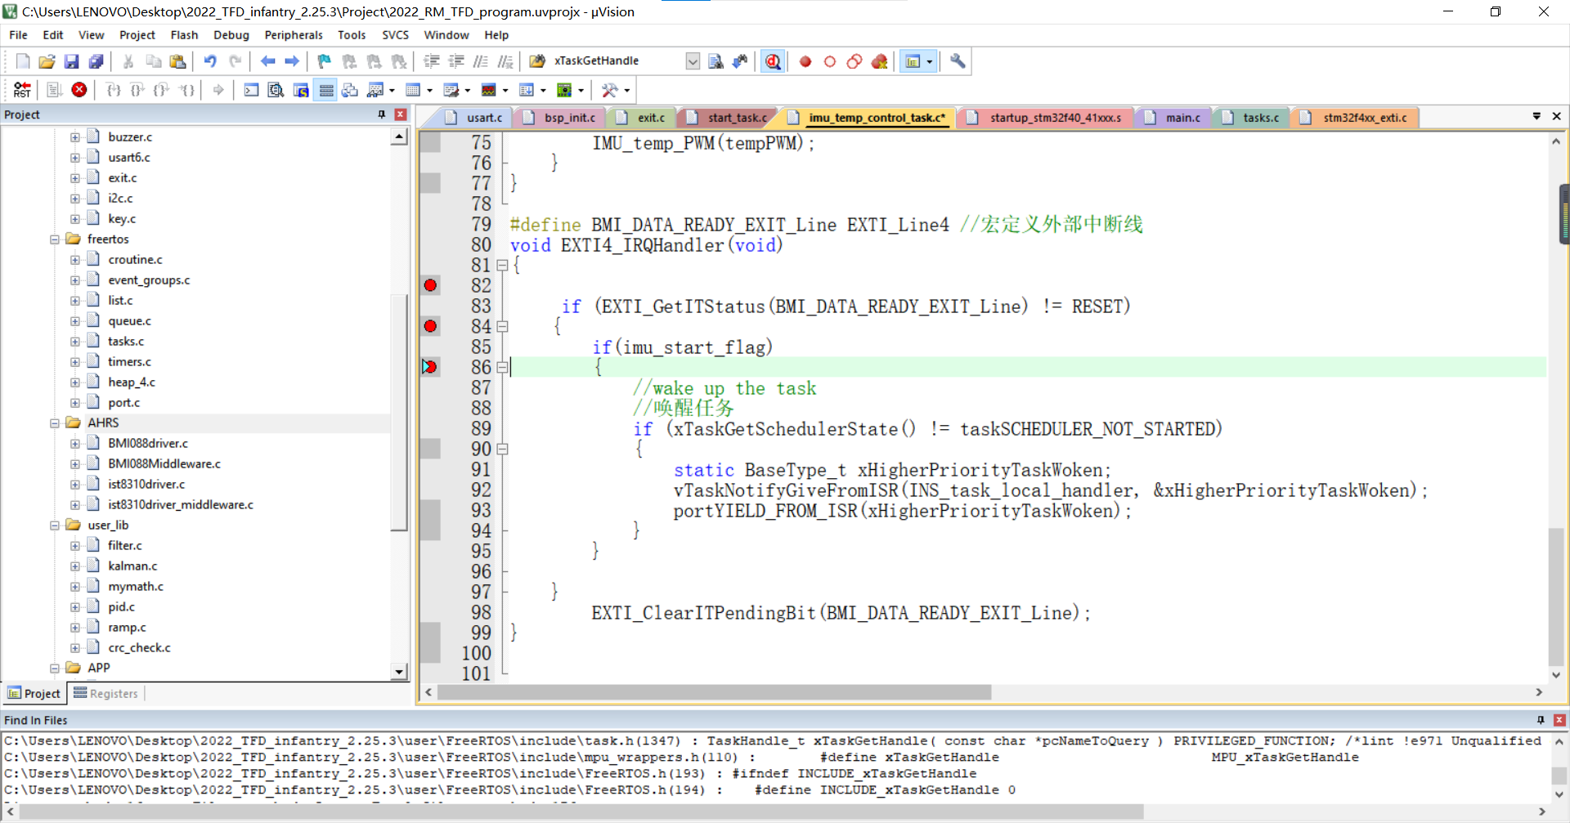Undo the last edit
The image size is (1570, 823).
pyautogui.click(x=210, y=61)
